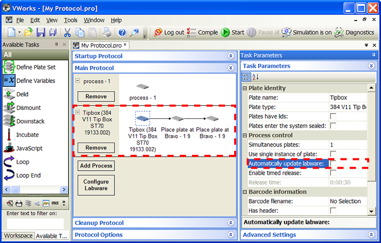Check the Has header checkbox

click(333, 211)
